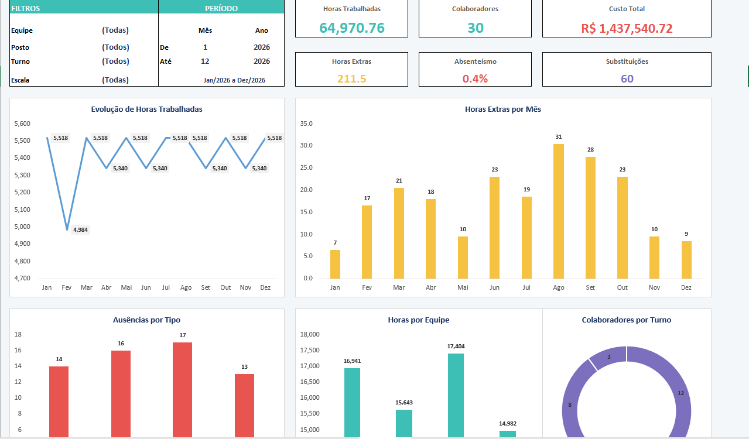This screenshot has height=439, width=749.
Task: Click the Jan bar in Horas Extras chart
Action: click(335, 264)
